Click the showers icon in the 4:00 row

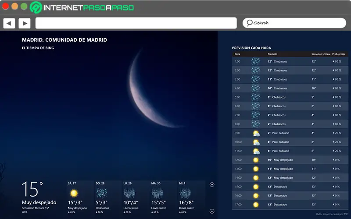[x=256, y=88]
